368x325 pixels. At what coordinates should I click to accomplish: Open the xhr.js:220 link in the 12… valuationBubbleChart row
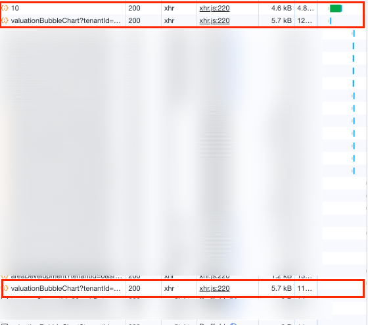pos(214,20)
